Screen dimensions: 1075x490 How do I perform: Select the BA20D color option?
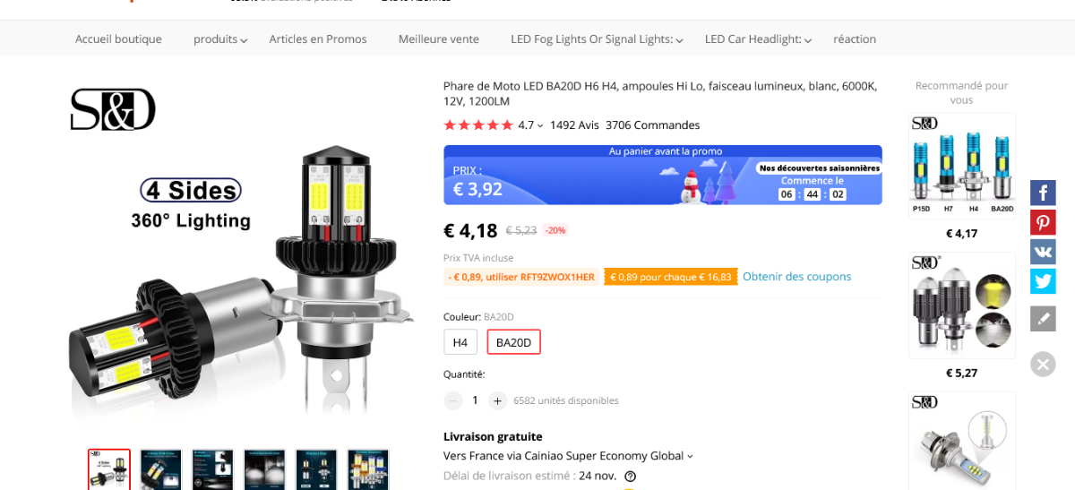513,342
